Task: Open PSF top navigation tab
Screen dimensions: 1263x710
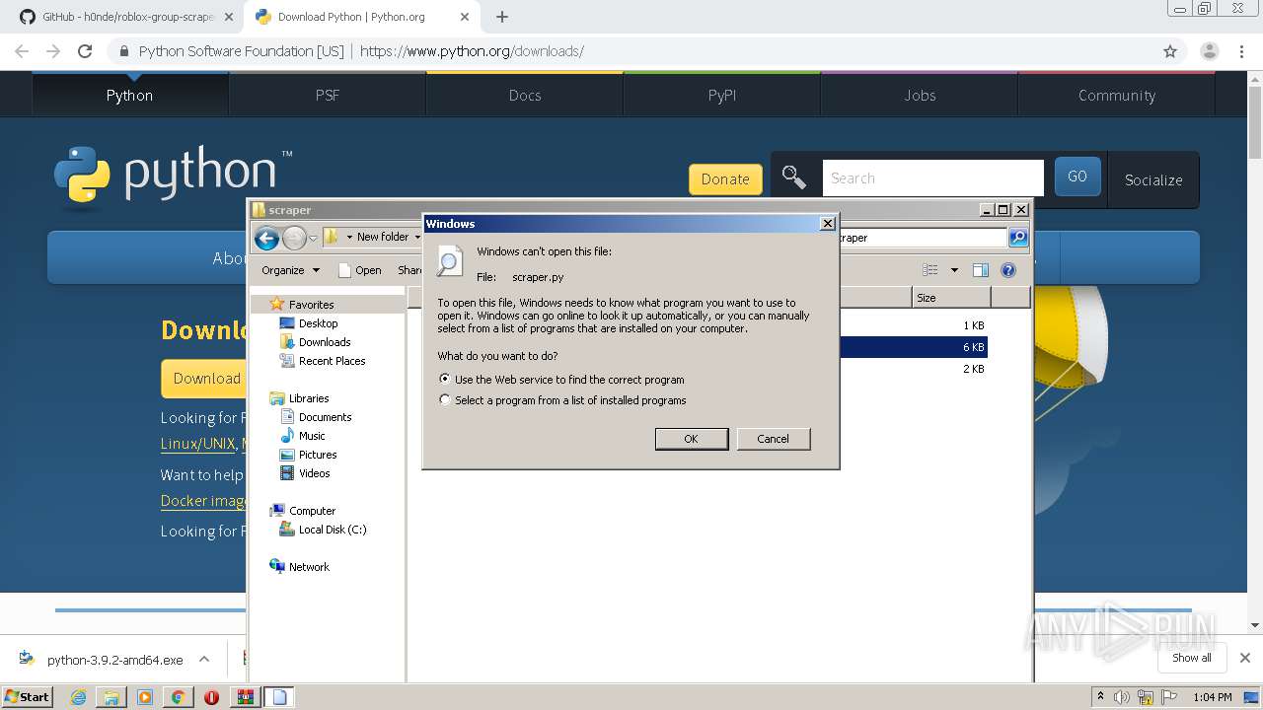Action: coord(328,95)
